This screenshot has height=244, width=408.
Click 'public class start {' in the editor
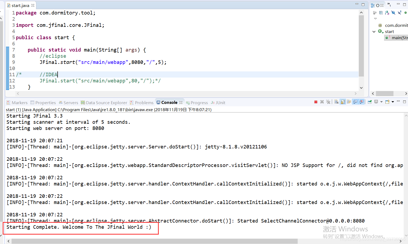pos(45,38)
